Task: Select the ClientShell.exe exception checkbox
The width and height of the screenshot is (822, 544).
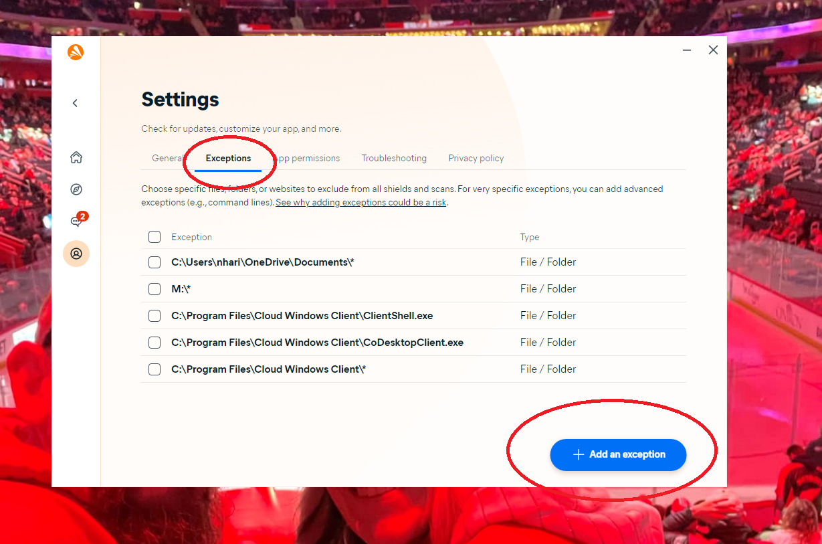Action: pos(155,316)
